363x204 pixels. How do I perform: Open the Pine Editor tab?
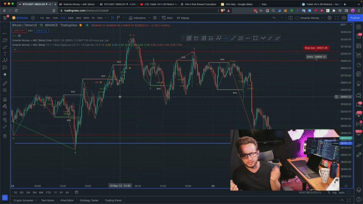(67, 200)
